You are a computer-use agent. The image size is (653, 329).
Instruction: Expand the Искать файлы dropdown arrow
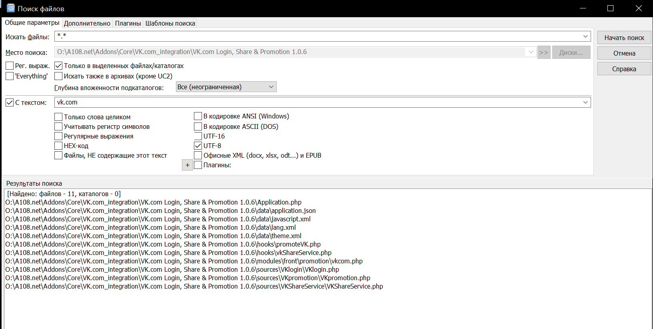pyautogui.click(x=585, y=36)
